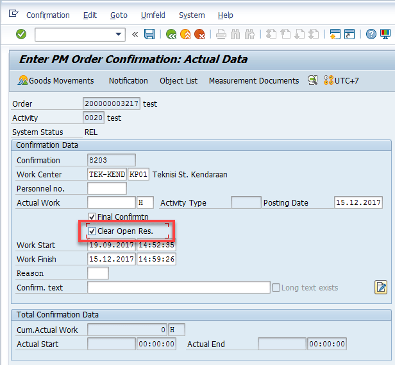Click the red Cancel icon

pyautogui.click(x=199, y=34)
